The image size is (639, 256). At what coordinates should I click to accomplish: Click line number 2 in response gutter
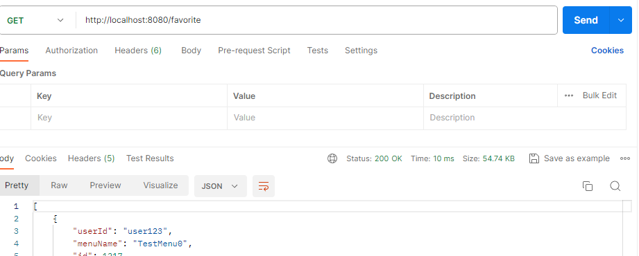pos(16,219)
